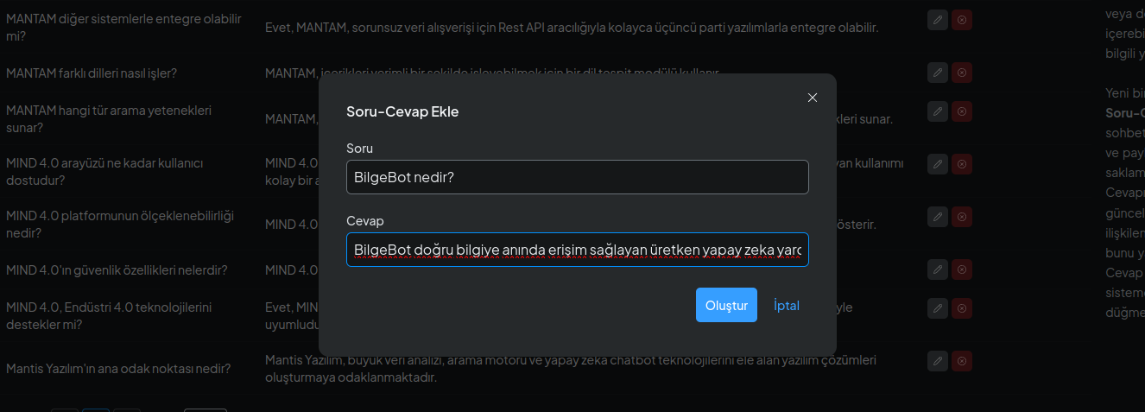The image size is (1145, 412).
Task: Delete the 'MANTAM diğer sistemlerle entegre' row
Action: [962, 20]
